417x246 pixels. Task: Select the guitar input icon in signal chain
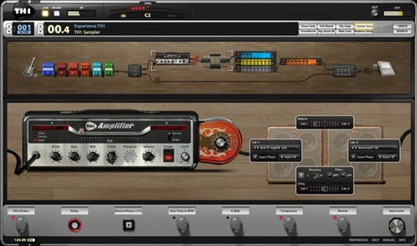(x=29, y=68)
